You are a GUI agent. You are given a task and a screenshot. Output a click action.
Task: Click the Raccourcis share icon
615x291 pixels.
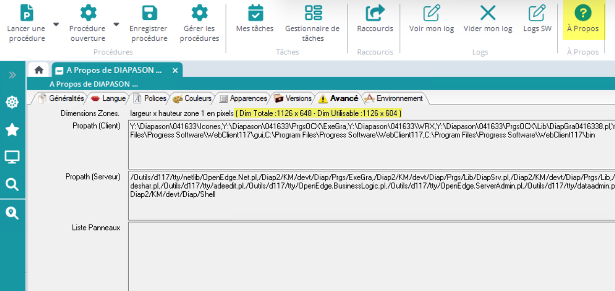[375, 13]
